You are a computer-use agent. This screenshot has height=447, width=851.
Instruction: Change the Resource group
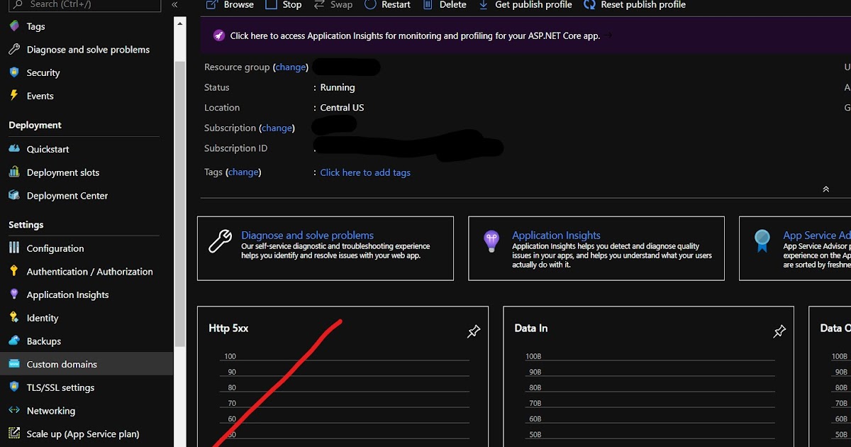(291, 67)
